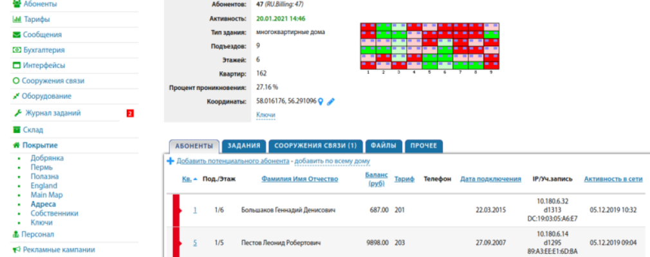650x257 pixels.
Task: Click the Бухгалтерия money icon
Action: click(17, 50)
